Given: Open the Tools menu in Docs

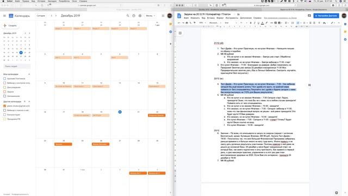Looking at the screenshot, I should [x=232, y=18].
